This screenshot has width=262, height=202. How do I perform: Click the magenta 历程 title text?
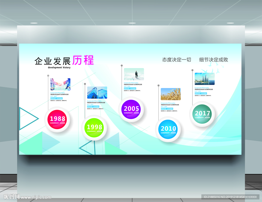(83, 60)
